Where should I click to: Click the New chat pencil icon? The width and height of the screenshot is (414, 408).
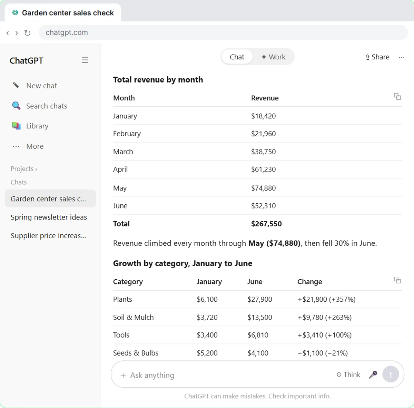click(x=16, y=85)
